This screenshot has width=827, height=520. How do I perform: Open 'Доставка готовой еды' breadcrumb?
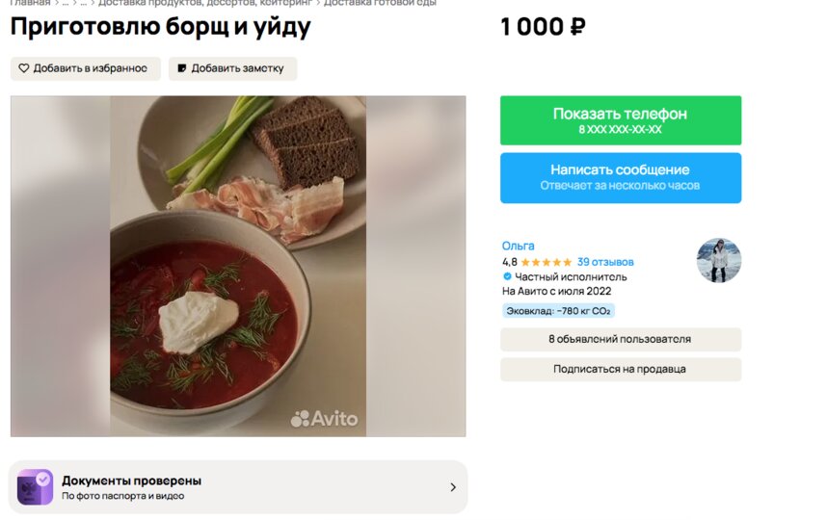[x=380, y=3]
